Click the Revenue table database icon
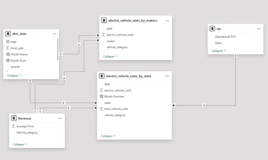268x160 pixels. click(x=14, y=118)
